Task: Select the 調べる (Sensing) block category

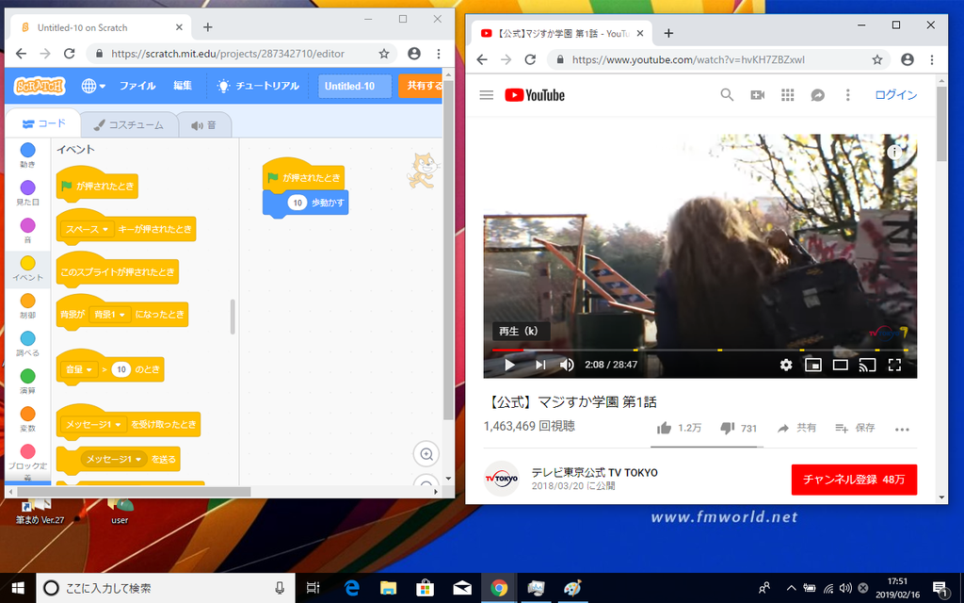Action: coord(27,343)
